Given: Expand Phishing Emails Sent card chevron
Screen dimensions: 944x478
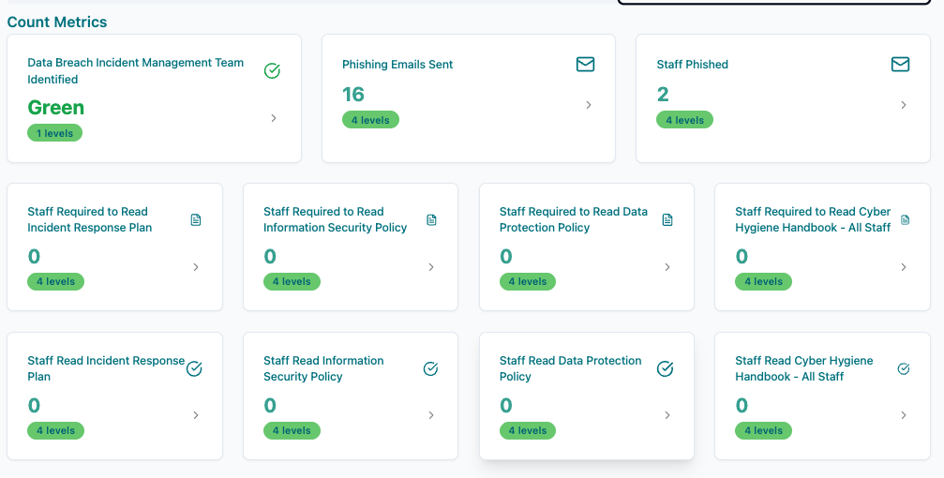Looking at the screenshot, I should [x=589, y=105].
